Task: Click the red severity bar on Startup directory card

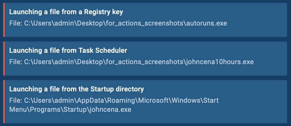Action: [x=4, y=102]
